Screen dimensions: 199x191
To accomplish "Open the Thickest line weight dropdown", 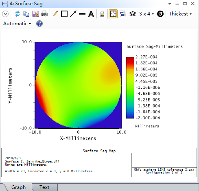I will click(180, 14).
